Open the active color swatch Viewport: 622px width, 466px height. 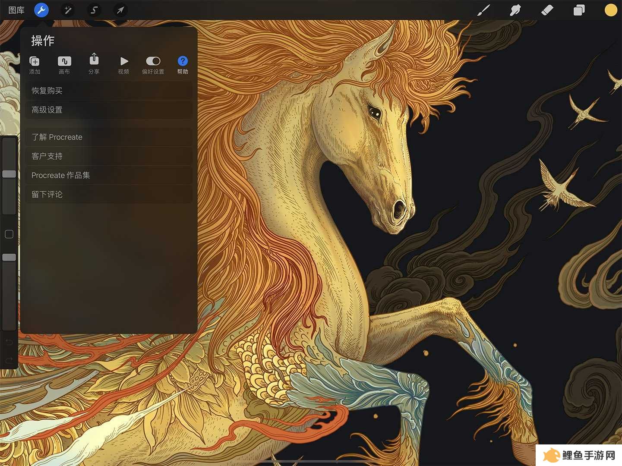[x=611, y=10]
